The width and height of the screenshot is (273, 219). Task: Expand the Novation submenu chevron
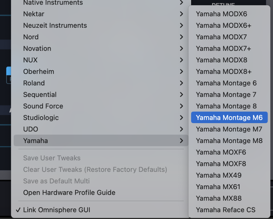(x=182, y=48)
